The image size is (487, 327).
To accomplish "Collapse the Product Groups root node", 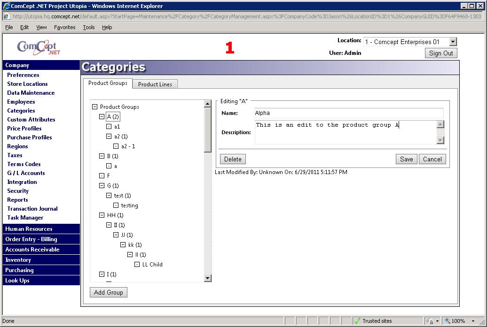I will pyautogui.click(x=94, y=107).
